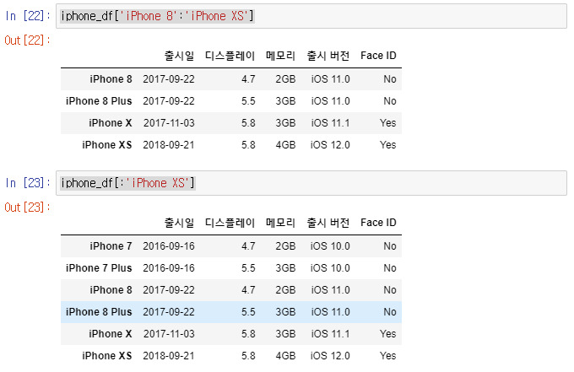The image size is (574, 372).
Task: Click 디스플레이 column header in Out[23] table
Action: pos(230,223)
